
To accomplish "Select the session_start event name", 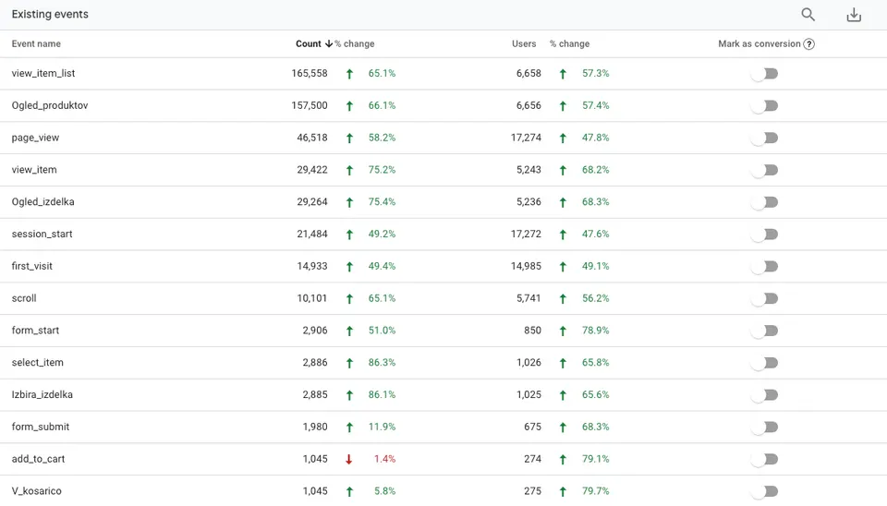I will [42, 234].
